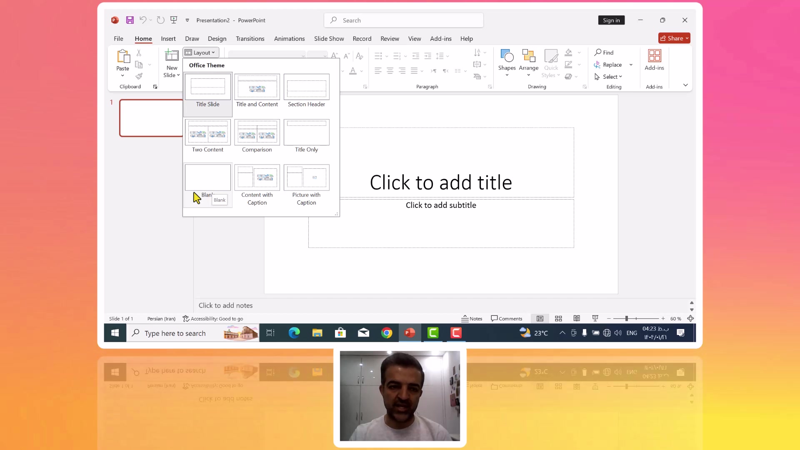Click the zoom level slider

coord(626,319)
